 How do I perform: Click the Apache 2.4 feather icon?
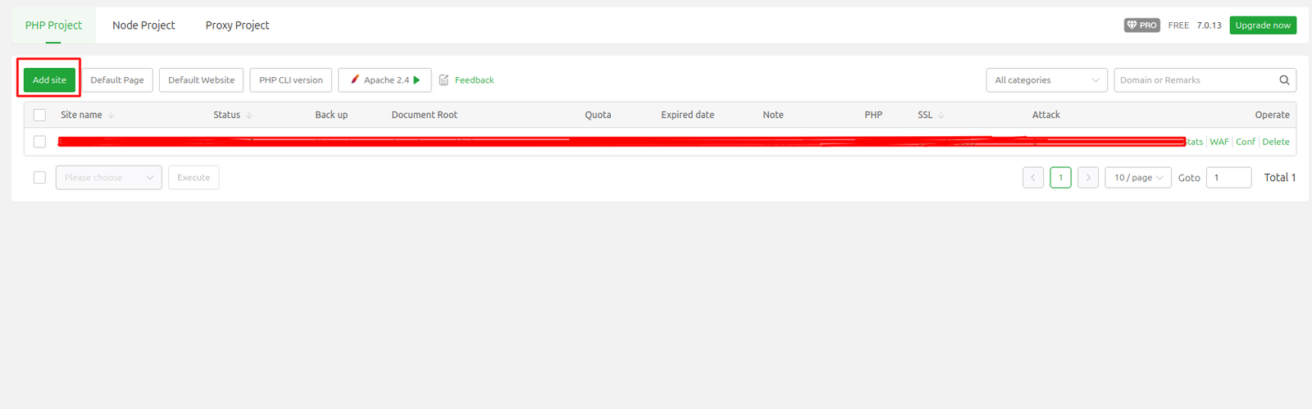[355, 80]
